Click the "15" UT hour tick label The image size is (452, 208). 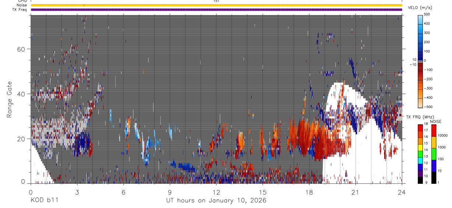[x=263, y=192]
